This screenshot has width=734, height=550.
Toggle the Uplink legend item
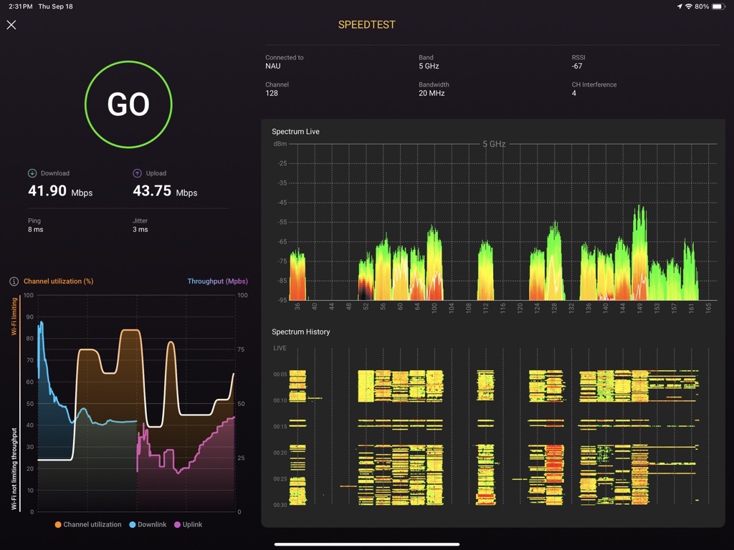tap(188, 525)
